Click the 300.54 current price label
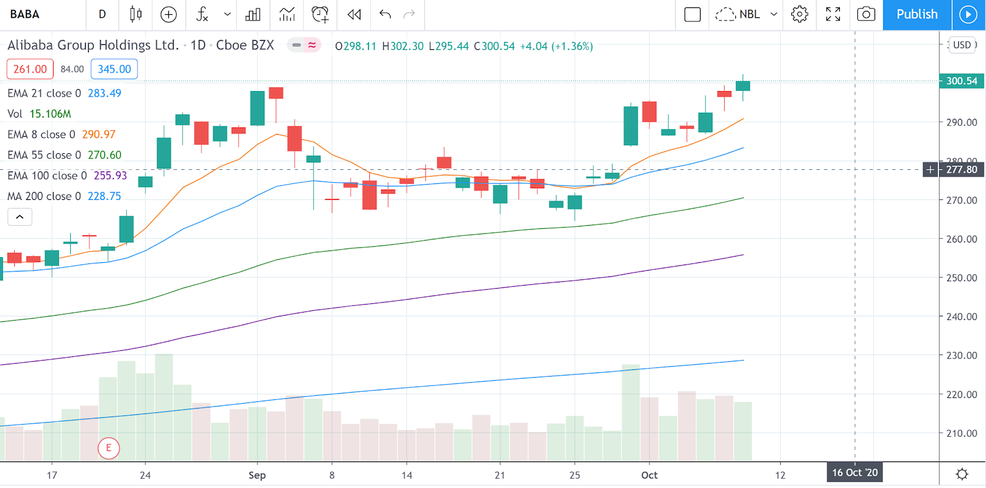The height and width of the screenshot is (488, 986). pyautogui.click(x=961, y=81)
